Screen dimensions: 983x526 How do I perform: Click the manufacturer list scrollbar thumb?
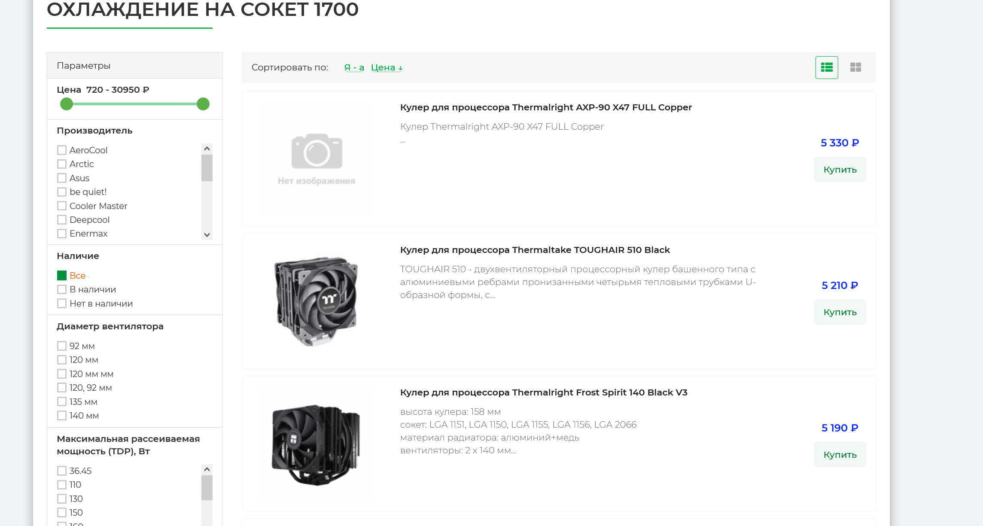[207, 168]
